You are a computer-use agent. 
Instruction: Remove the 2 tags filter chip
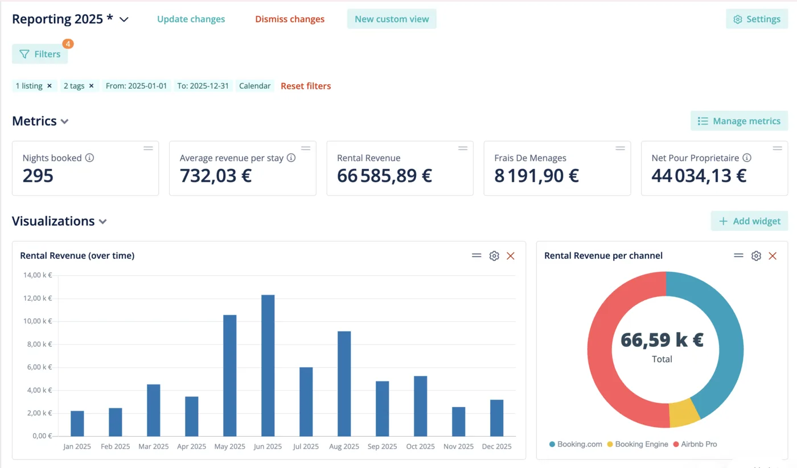tap(91, 86)
